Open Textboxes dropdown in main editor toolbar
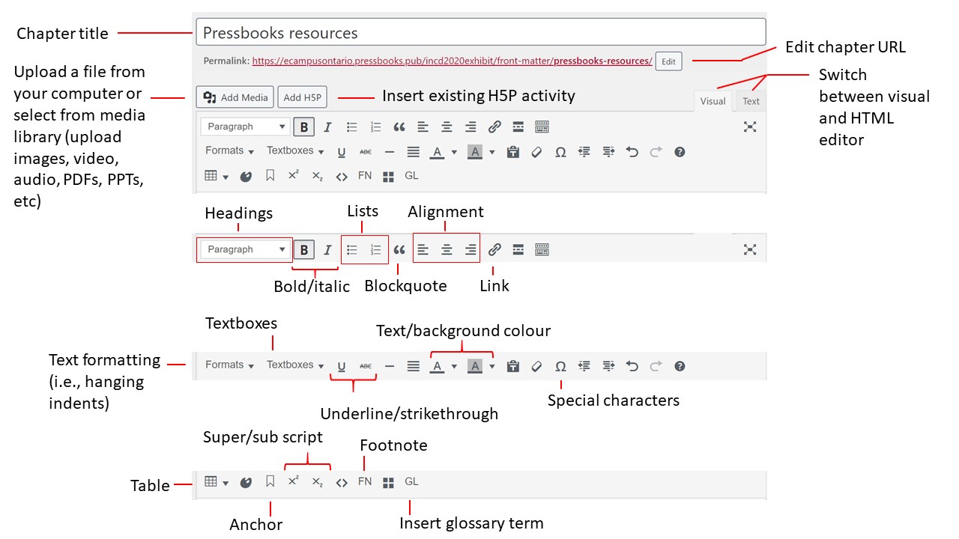 pos(295,151)
